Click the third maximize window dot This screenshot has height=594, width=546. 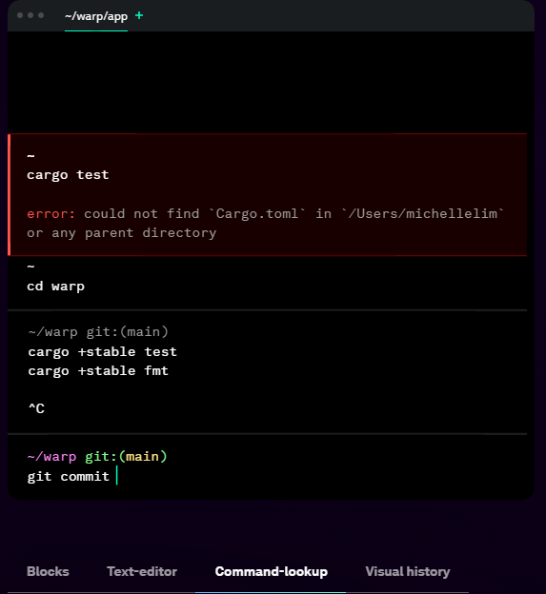41,15
